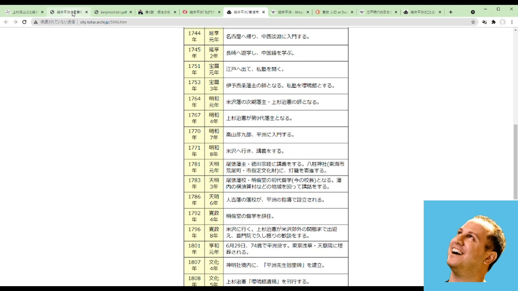Close the 細井平洲のことば tab

440,12
